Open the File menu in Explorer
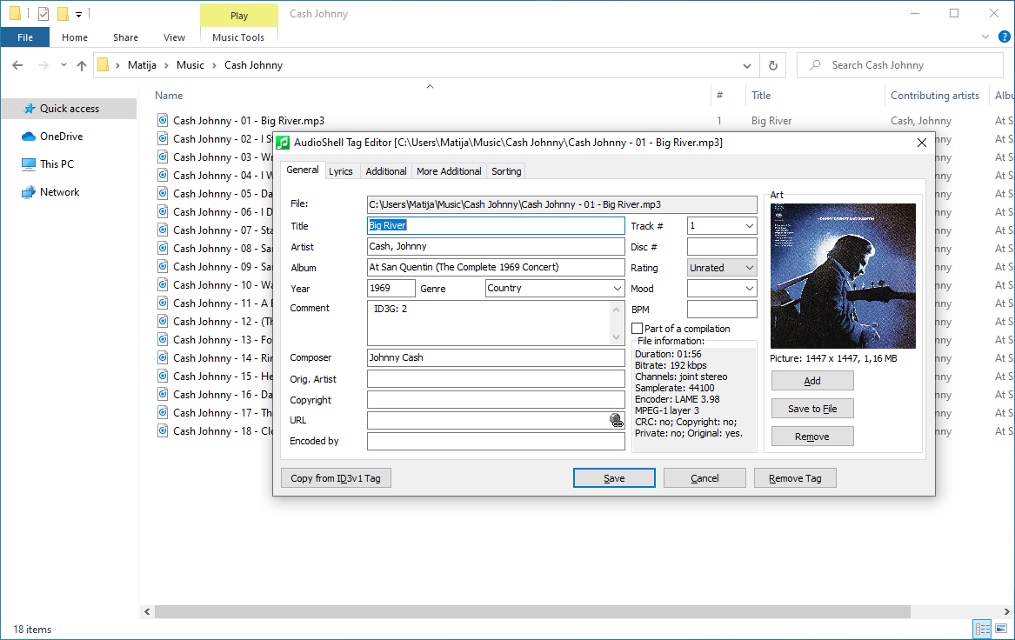The width and height of the screenshot is (1015, 640). coord(25,37)
